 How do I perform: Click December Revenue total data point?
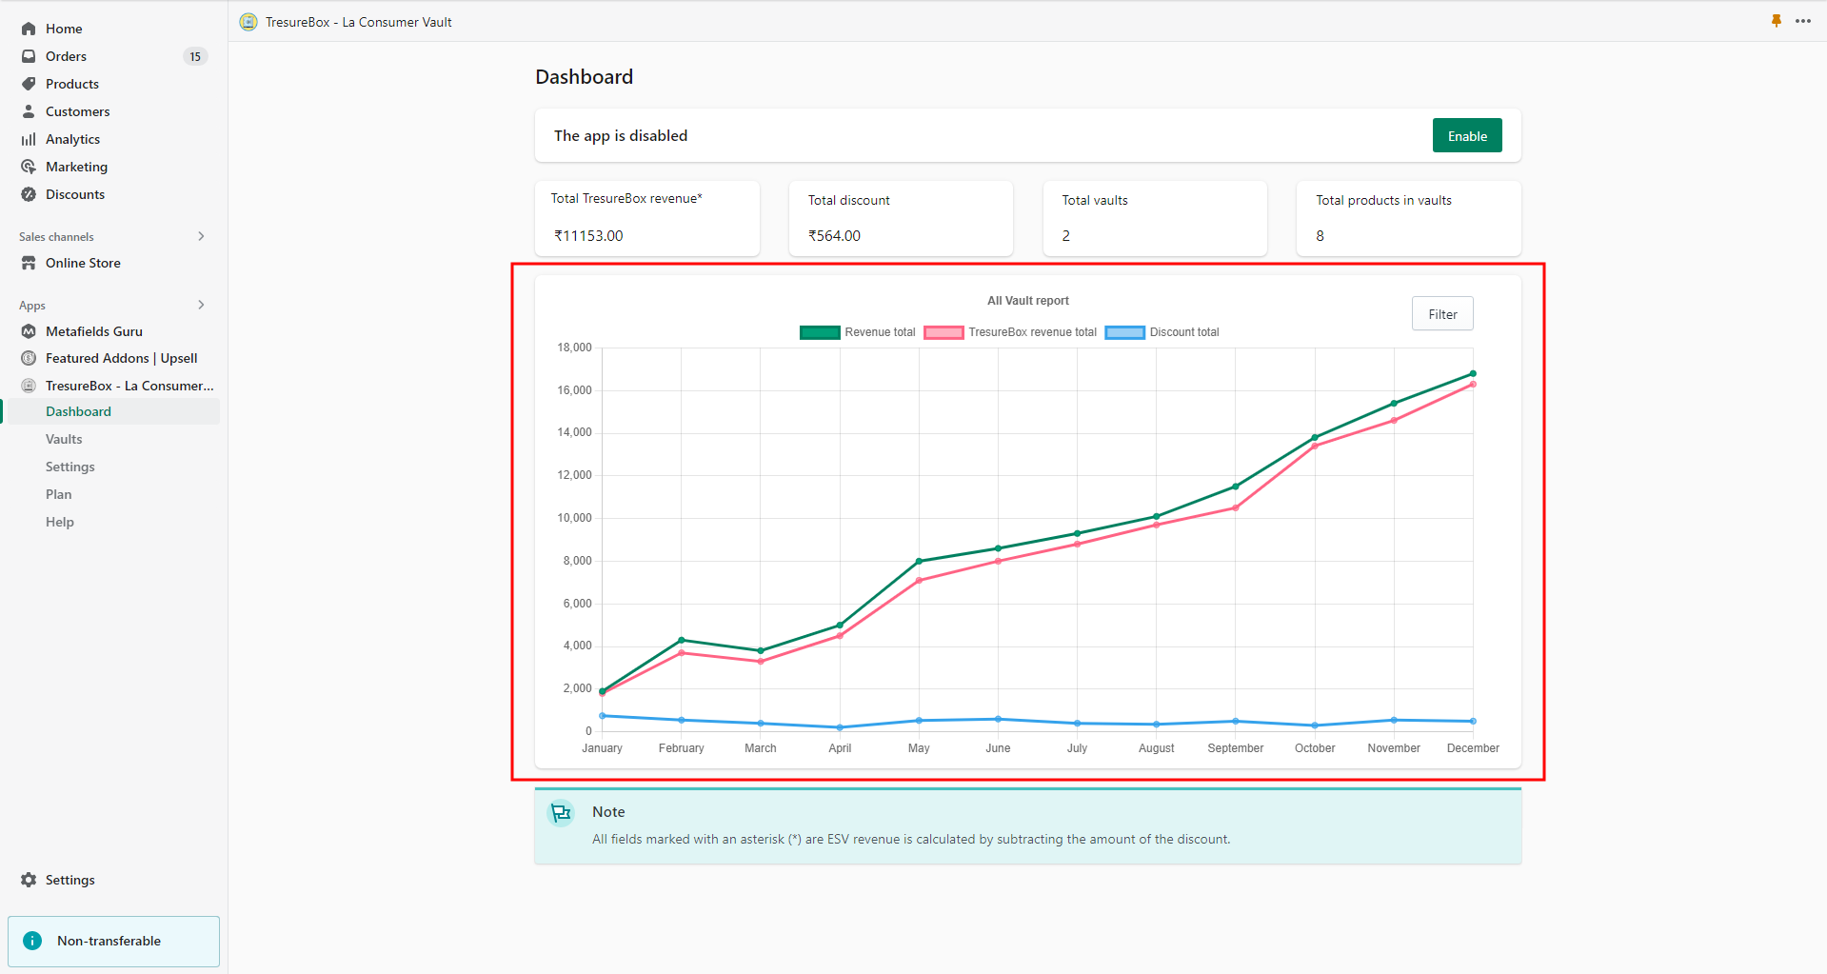click(1473, 373)
